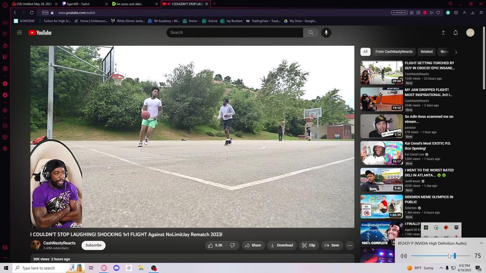Select the 'Related' filter chip
This screenshot has height=273, width=486.
coord(426,52)
